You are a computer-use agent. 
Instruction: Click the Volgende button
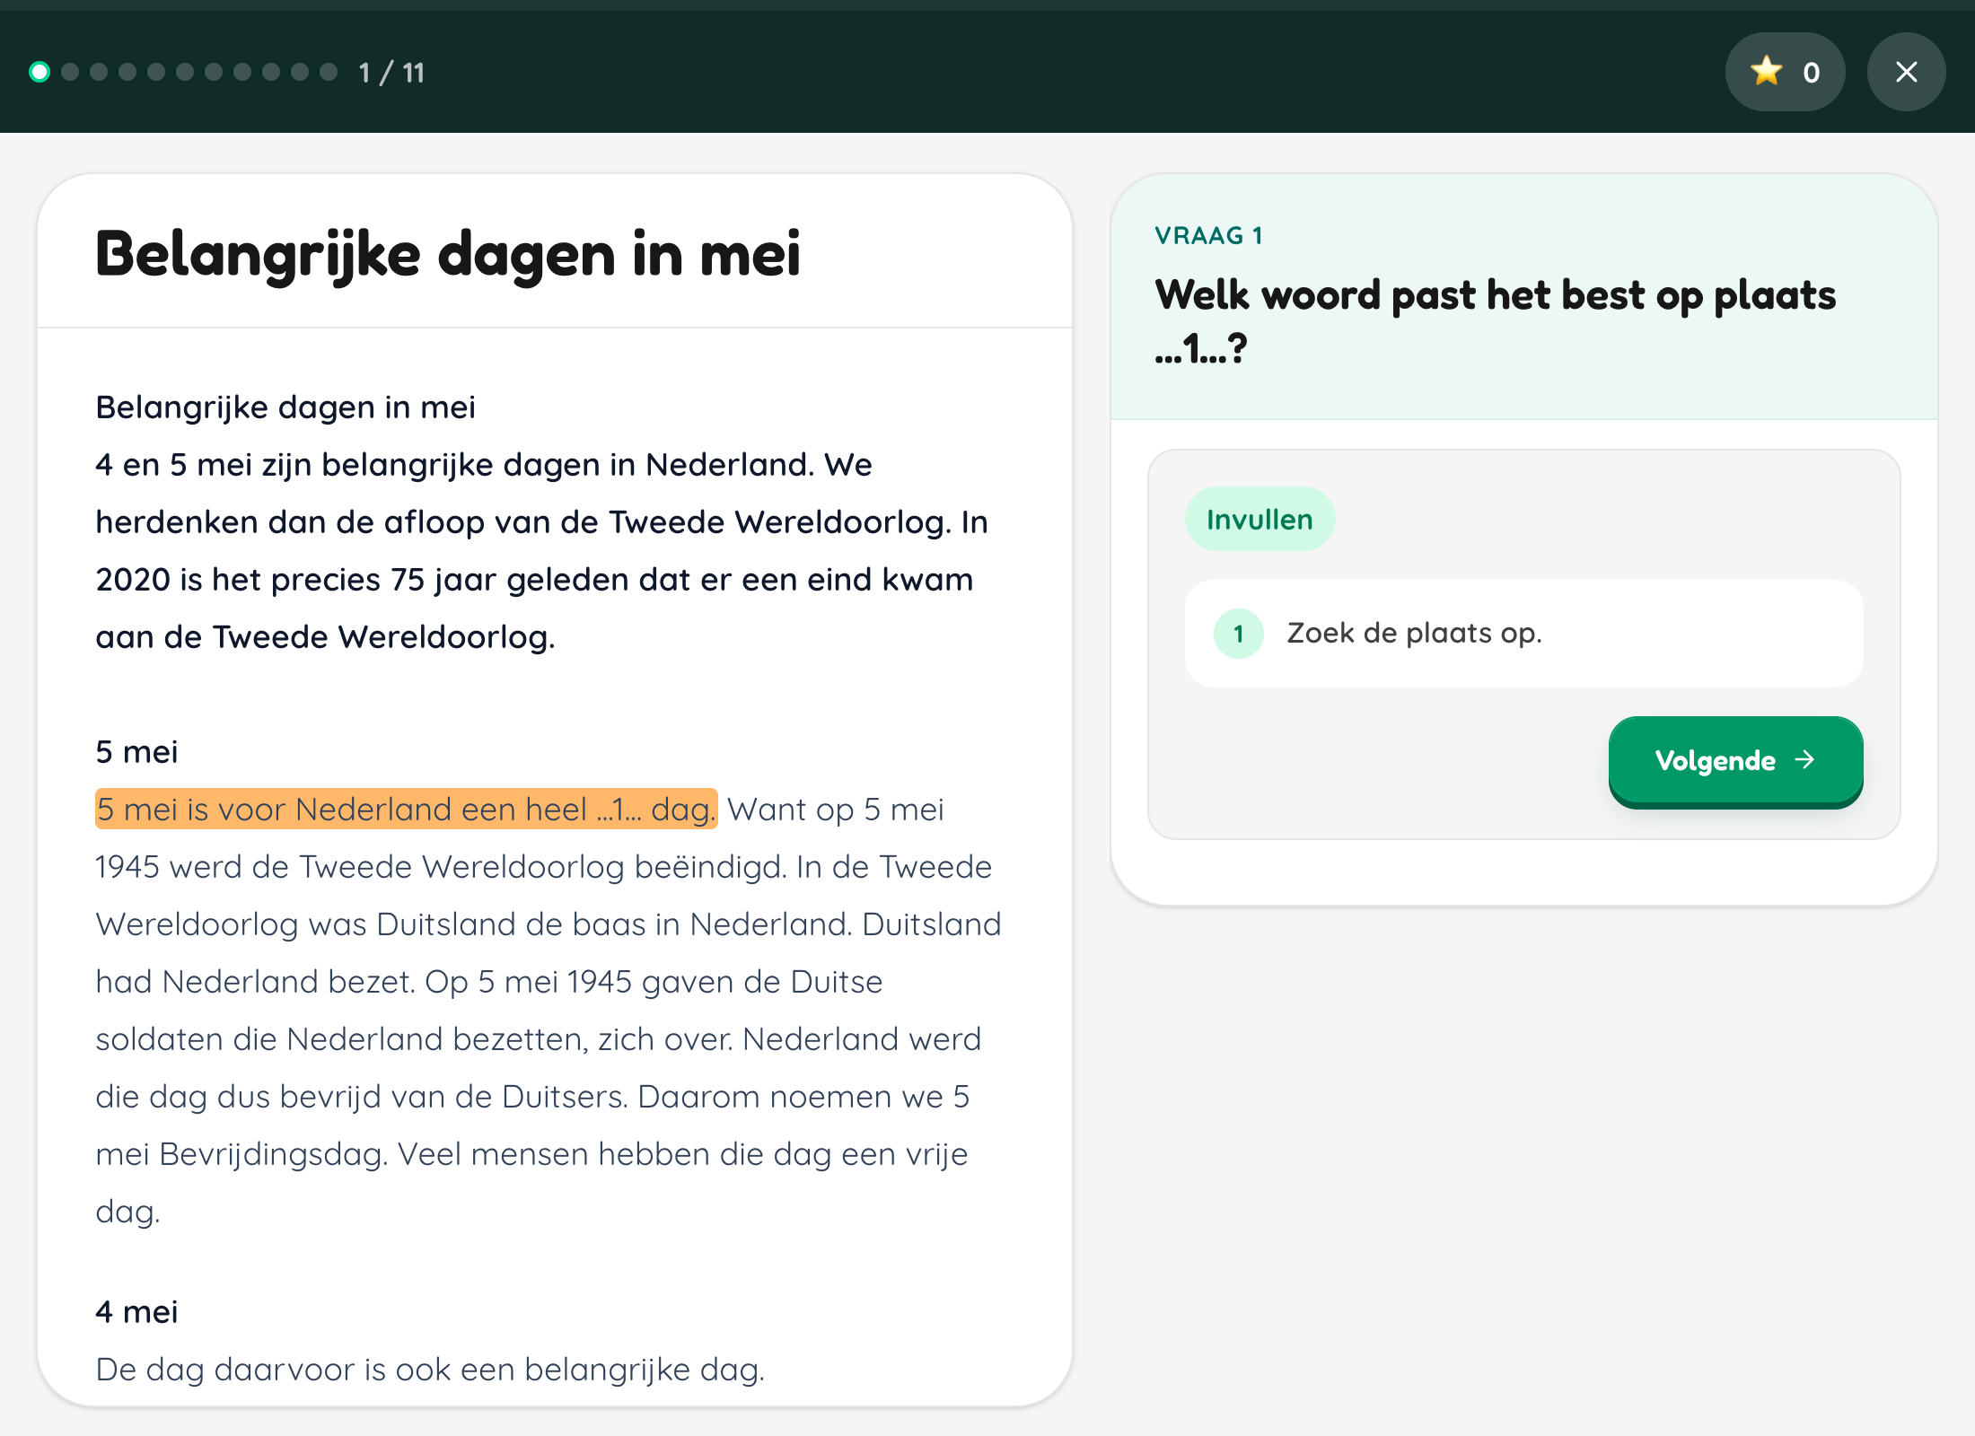pyautogui.click(x=1735, y=761)
